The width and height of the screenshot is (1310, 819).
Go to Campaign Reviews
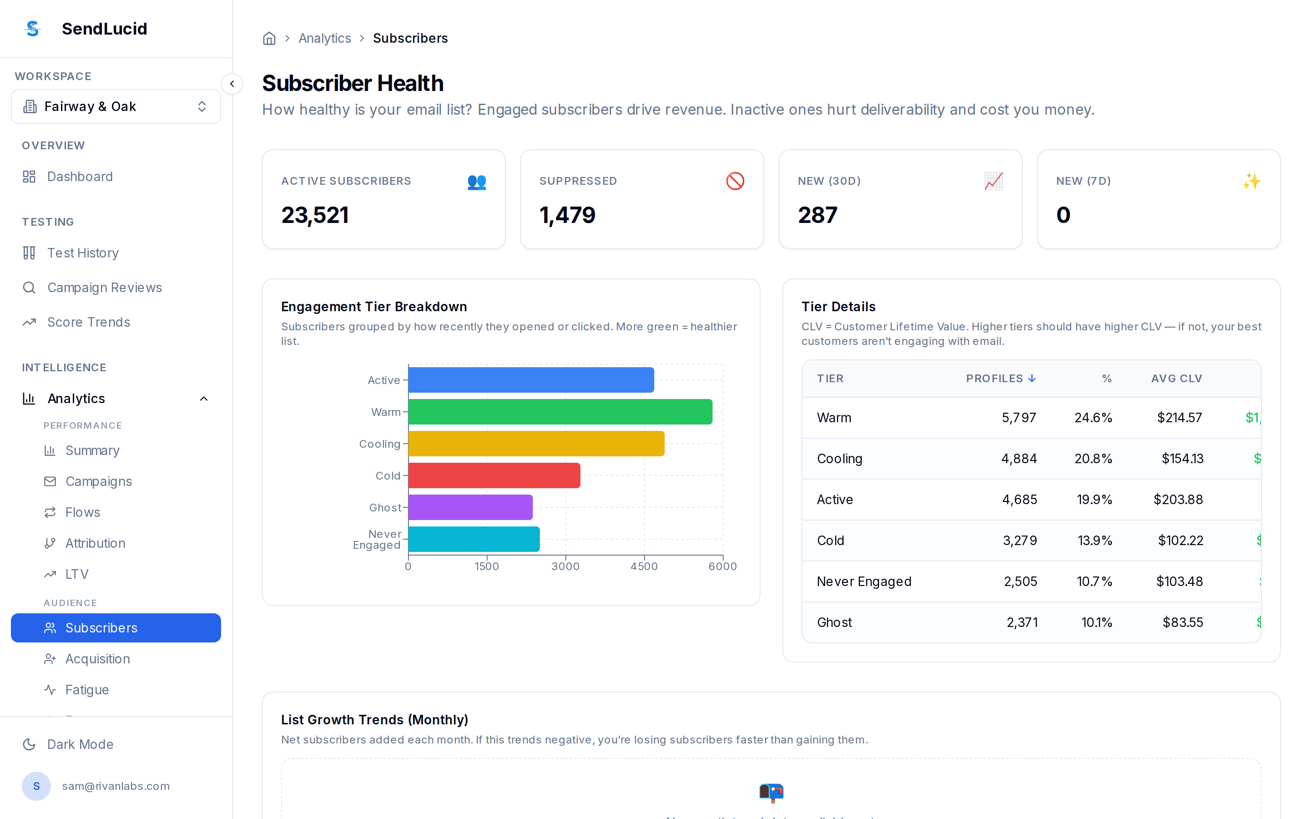click(116, 288)
